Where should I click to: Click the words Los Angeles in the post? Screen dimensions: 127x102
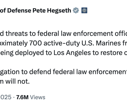pos(72,53)
